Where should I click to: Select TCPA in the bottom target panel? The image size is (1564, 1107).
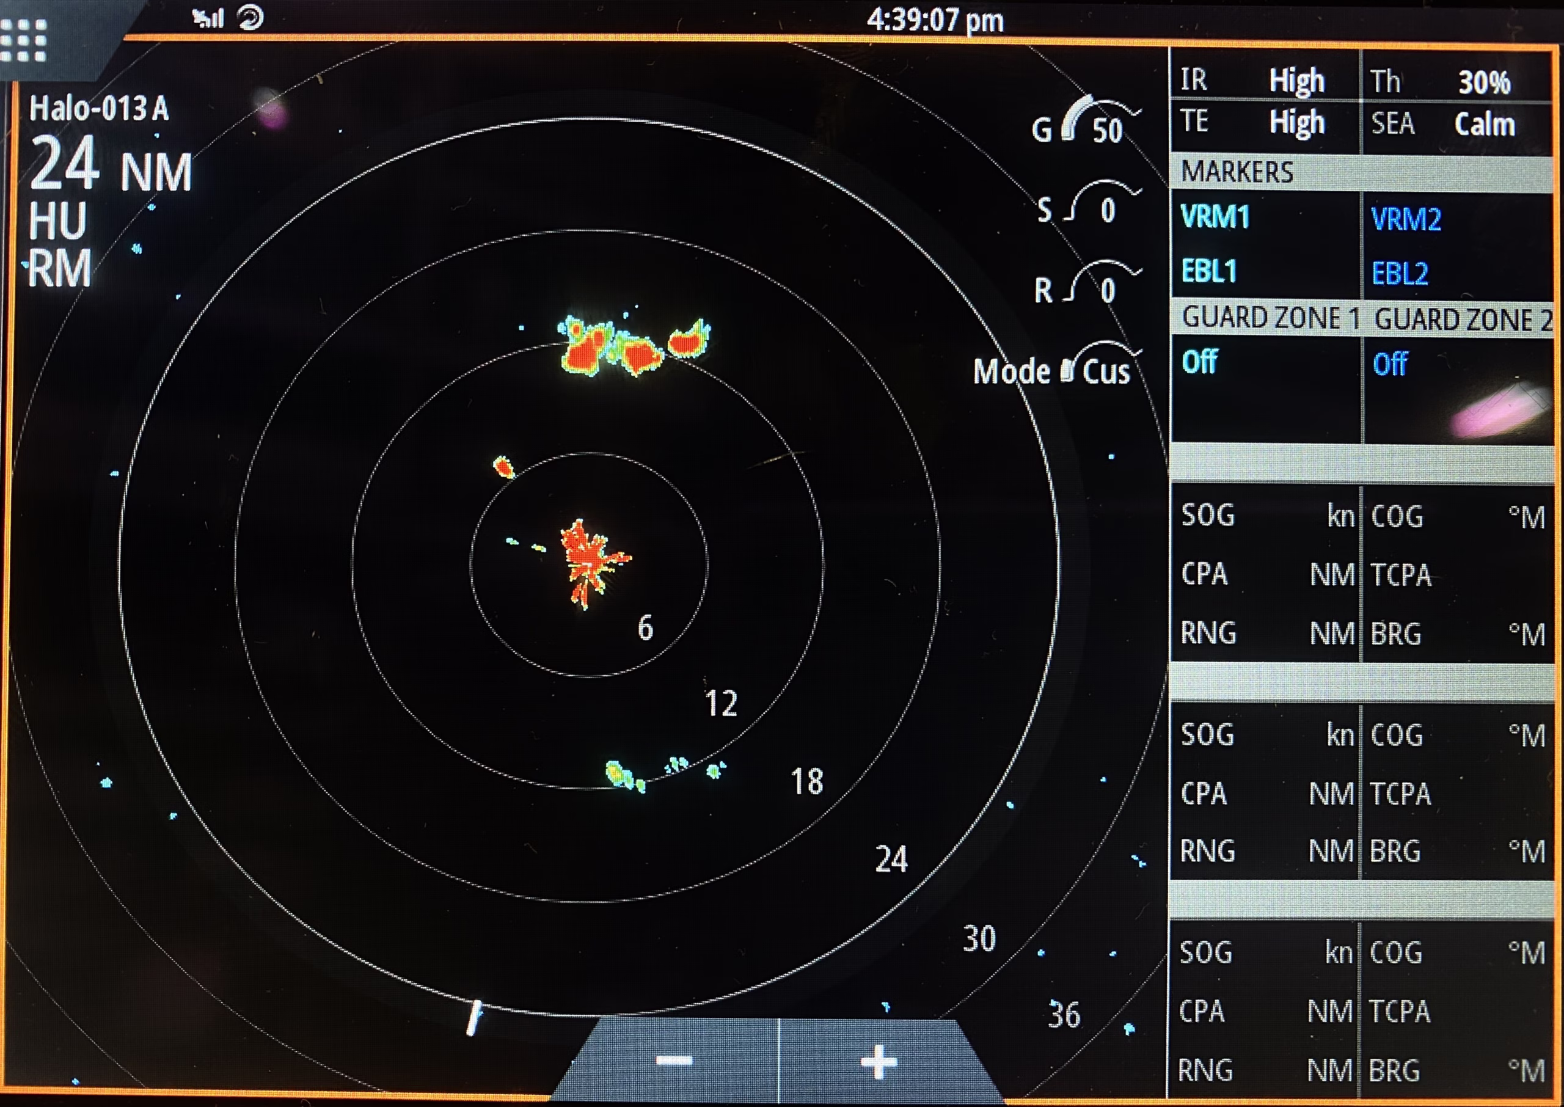(x=1400, y=1012)
